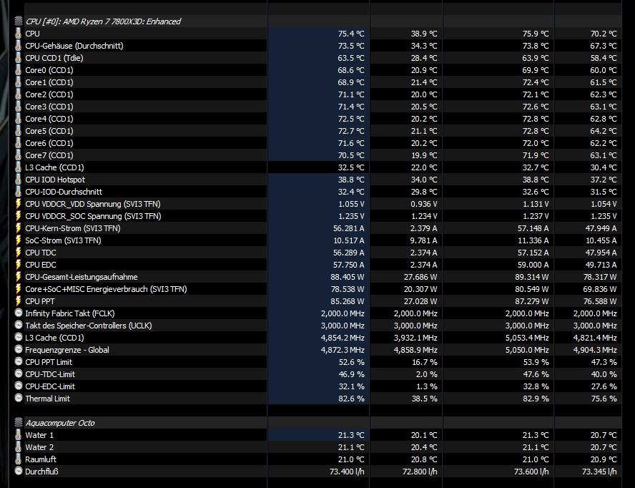This screenshot has width=635, height=488.
Task: Select the Aquacomputer Octo group header
Action: (59, 423)
